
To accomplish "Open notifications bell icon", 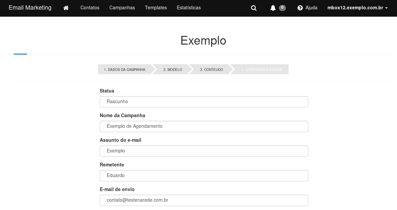I will coord(273,8).
